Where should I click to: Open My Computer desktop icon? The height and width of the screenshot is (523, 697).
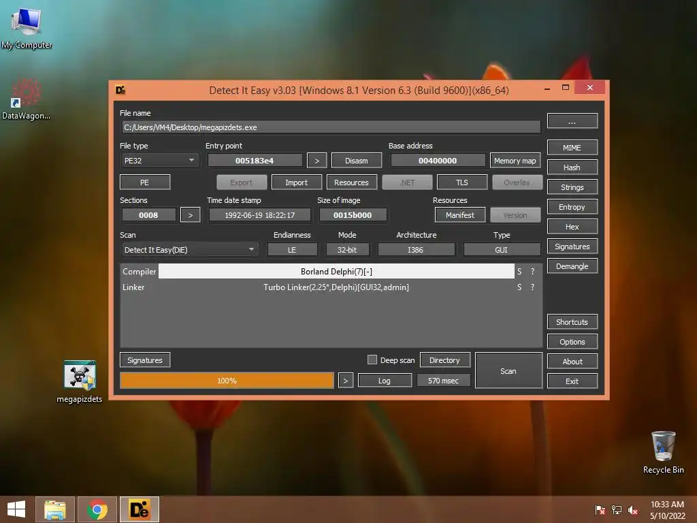[27, 27]
